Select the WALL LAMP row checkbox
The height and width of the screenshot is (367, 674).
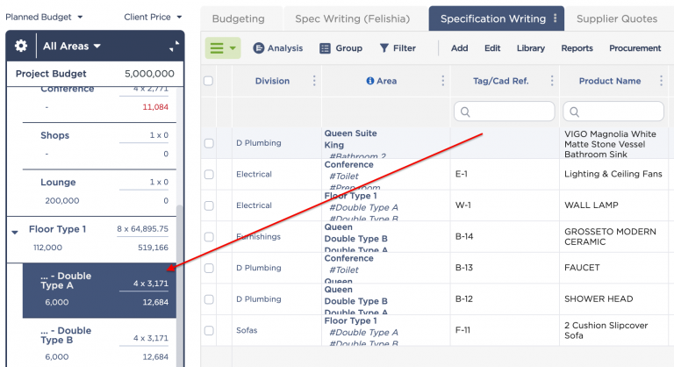pos(209,206)
